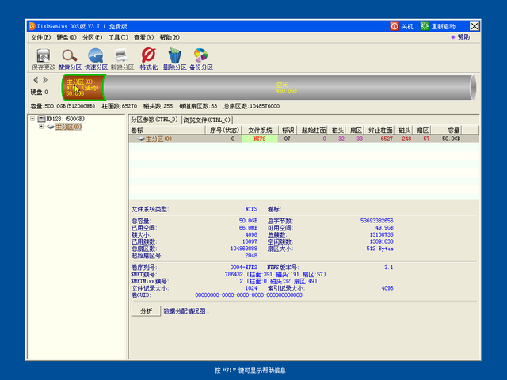Click the 卷标 column header
Viewport: 507px width, 380px height.
point(167,130)
